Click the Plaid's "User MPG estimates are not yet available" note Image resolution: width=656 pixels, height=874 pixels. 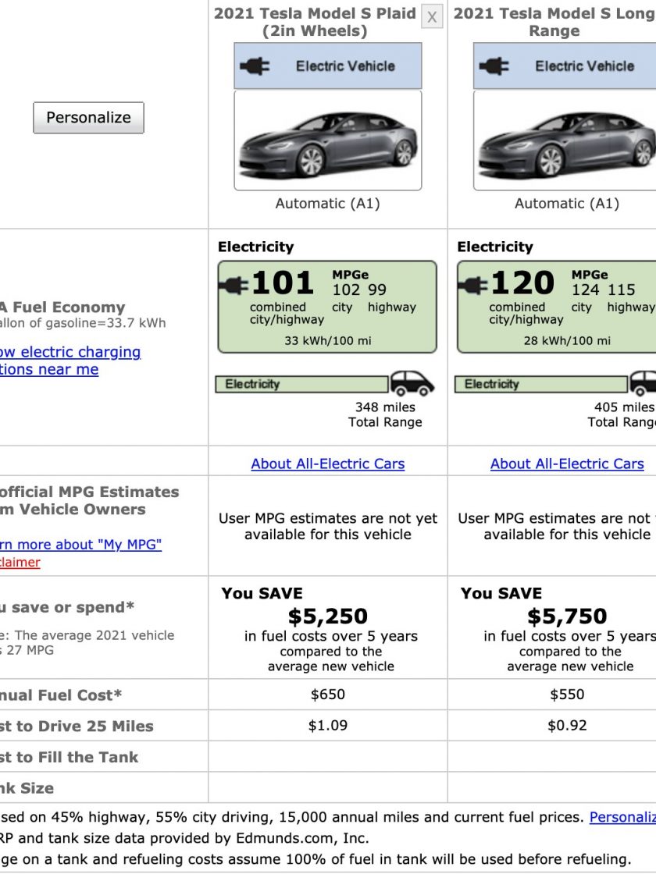(x=328, y=526)
